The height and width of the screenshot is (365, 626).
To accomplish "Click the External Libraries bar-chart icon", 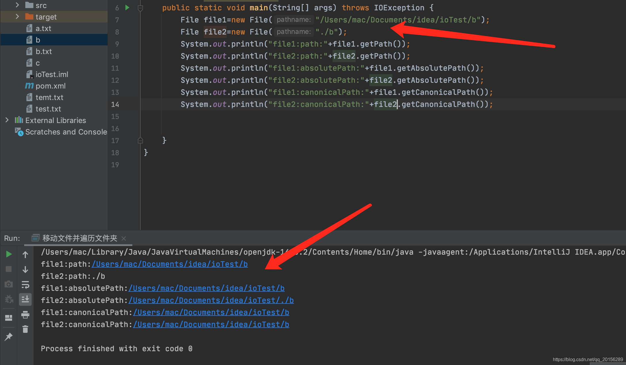I will coord(19,120).
